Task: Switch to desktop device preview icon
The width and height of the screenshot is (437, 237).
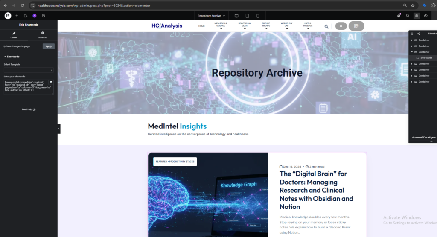Action: point(236,16)
